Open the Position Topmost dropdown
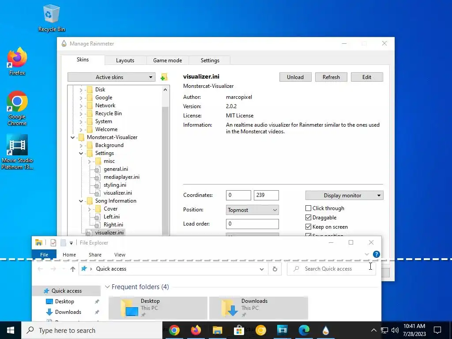This screenshot has height=339, width=452. [x=252, y=210]
